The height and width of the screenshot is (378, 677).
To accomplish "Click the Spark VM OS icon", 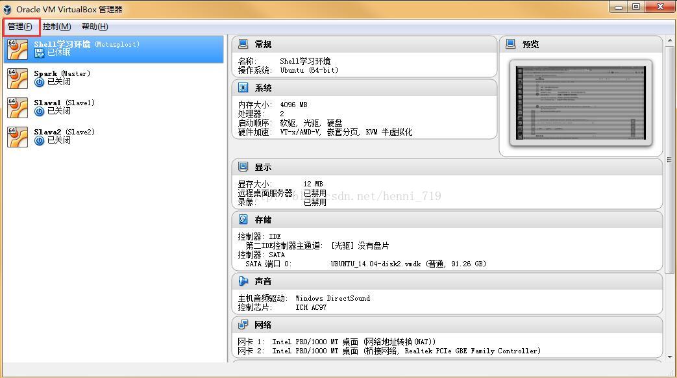I will tap(18, 79).
